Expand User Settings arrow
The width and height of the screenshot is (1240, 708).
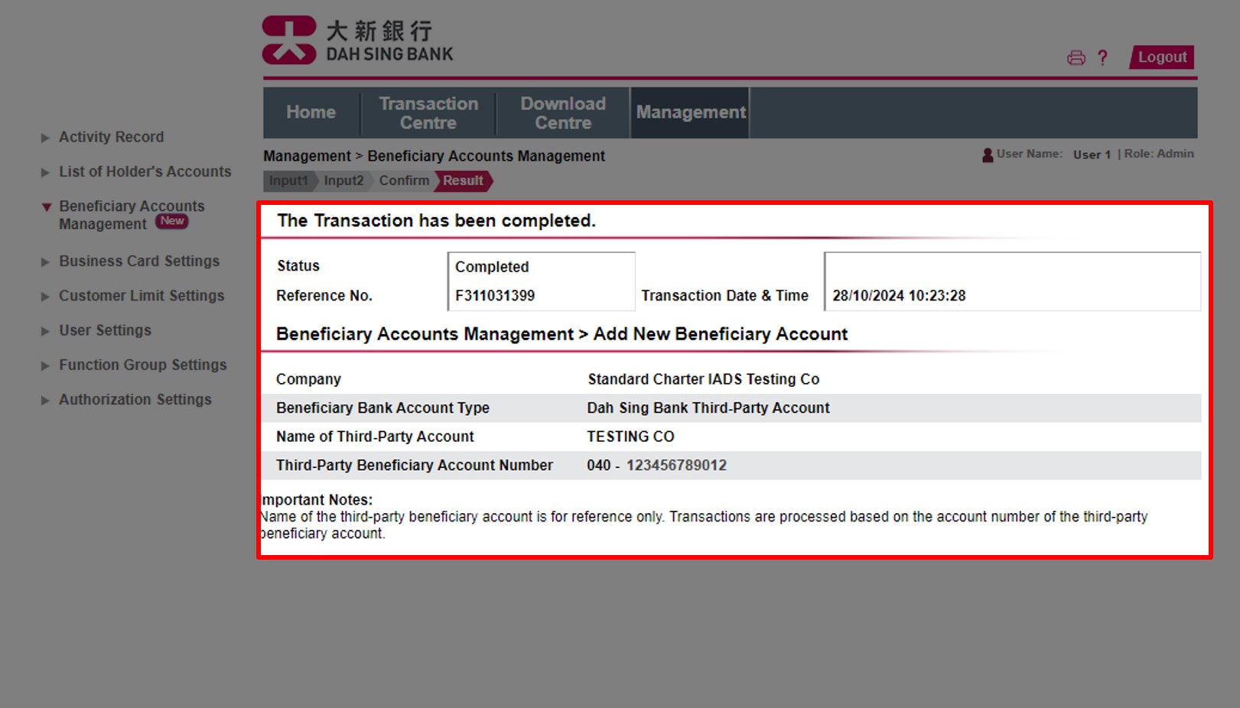click(45, 331)
